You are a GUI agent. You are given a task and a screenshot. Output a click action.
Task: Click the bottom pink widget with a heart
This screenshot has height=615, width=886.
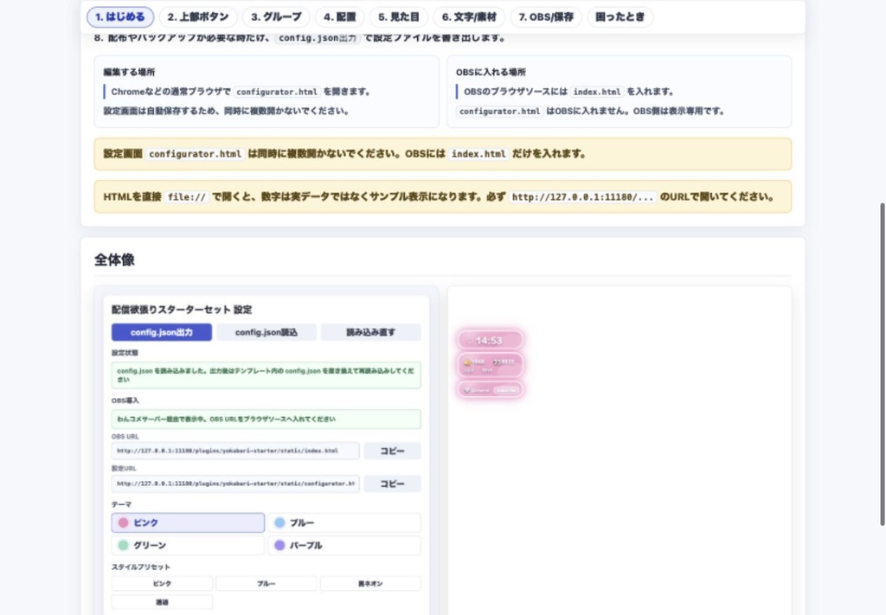[490, 389]
